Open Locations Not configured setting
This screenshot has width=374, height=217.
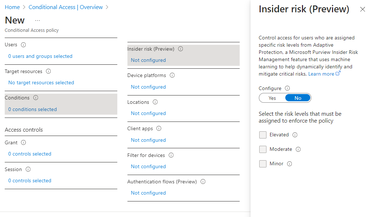pos(148,113)
